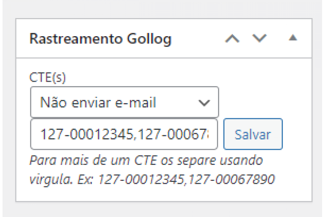Image resolution: width=325 pixels, height=217 pixels.
Task: Click the example '127-00012345,127-00067890' in hint
Action: [x=186, y=179]
